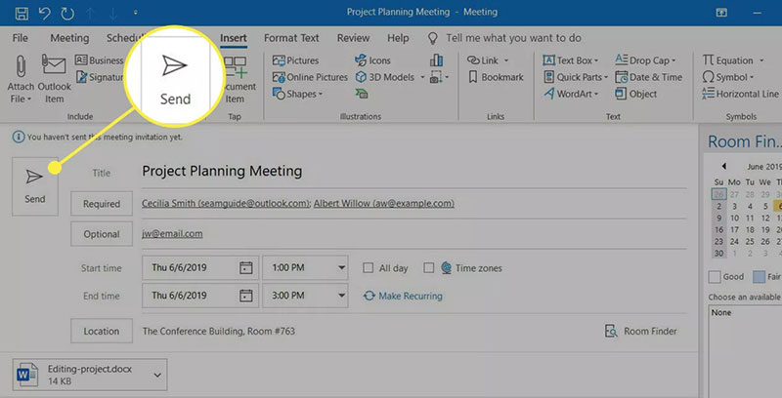Click the Save icon in the title bar
This screenshot has height=398, width=782.
click(x=22, y=13)
